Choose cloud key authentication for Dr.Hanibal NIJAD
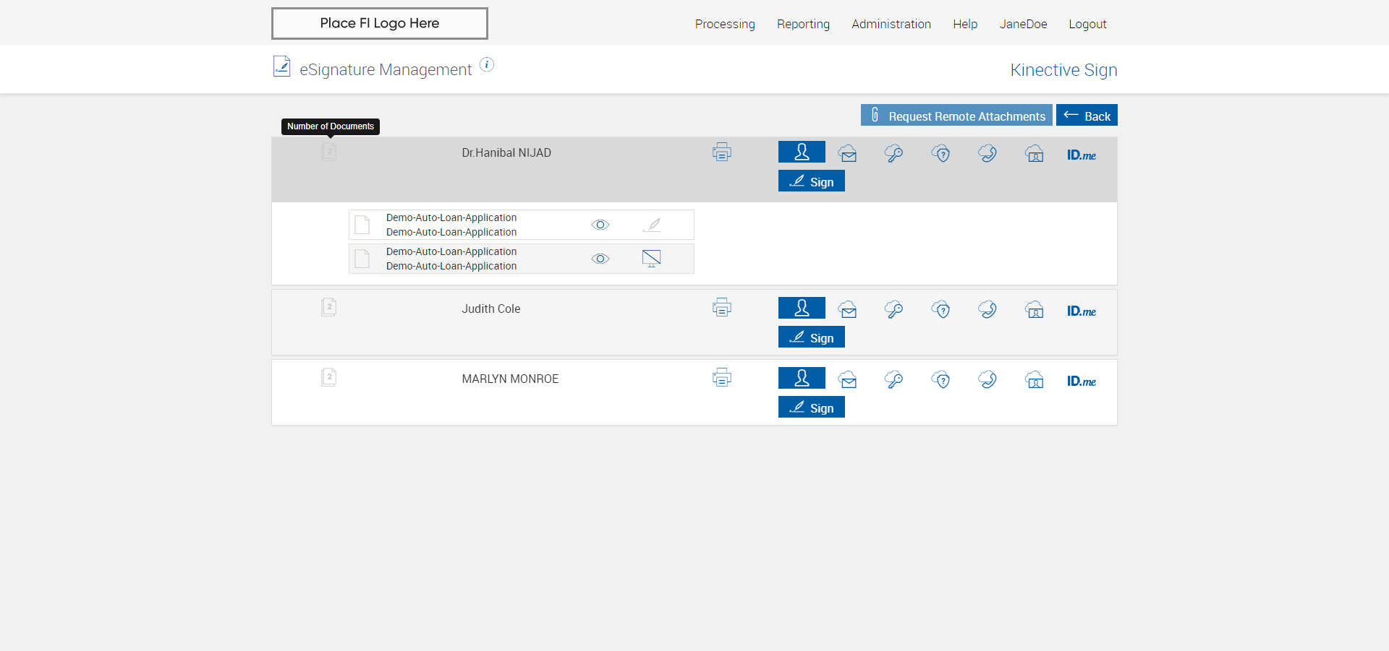This screenshot has height=651, width=1389. (894, 153)
